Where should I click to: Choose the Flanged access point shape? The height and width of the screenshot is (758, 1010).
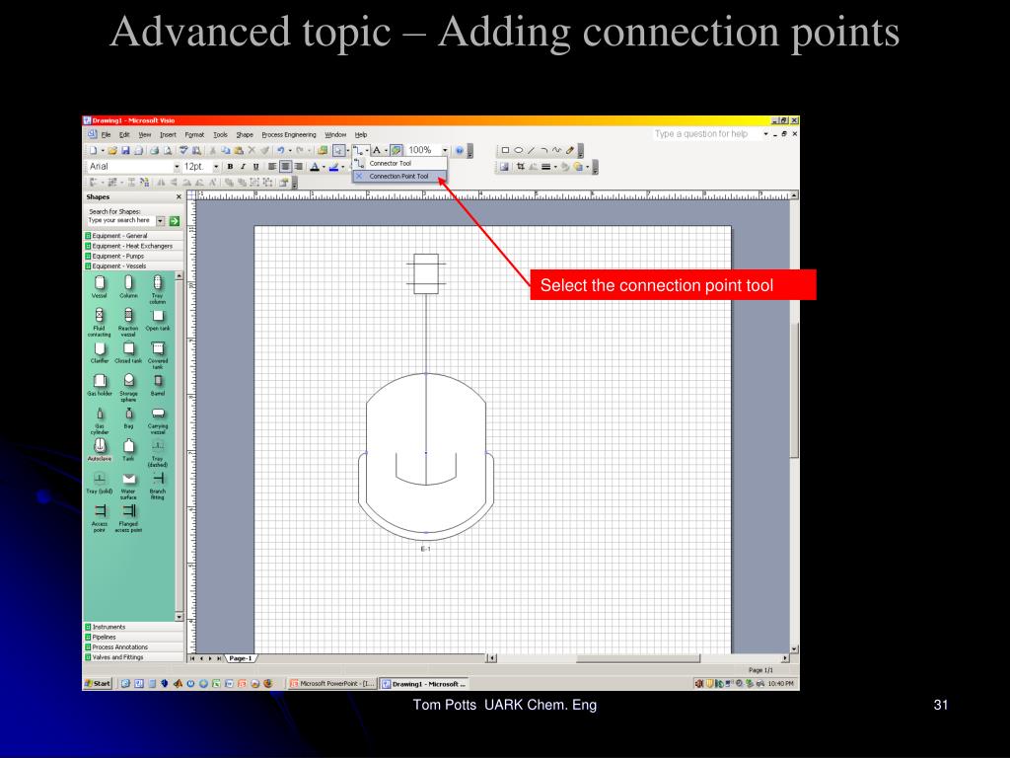pyautogui.click(x=128, y=511)
